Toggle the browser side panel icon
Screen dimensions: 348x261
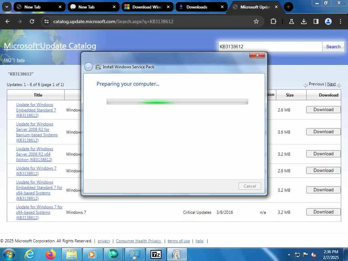(316, 21)
